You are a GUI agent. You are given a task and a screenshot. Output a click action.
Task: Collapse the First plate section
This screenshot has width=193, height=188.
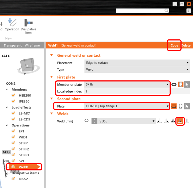[52, 77]
